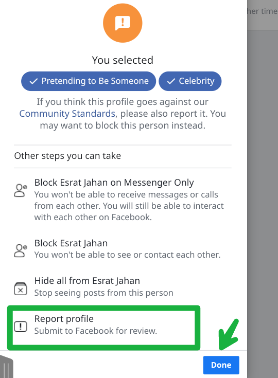Click checkmark on Pretending to Be Someone
The image size is (278, 378).
(33, 81)
